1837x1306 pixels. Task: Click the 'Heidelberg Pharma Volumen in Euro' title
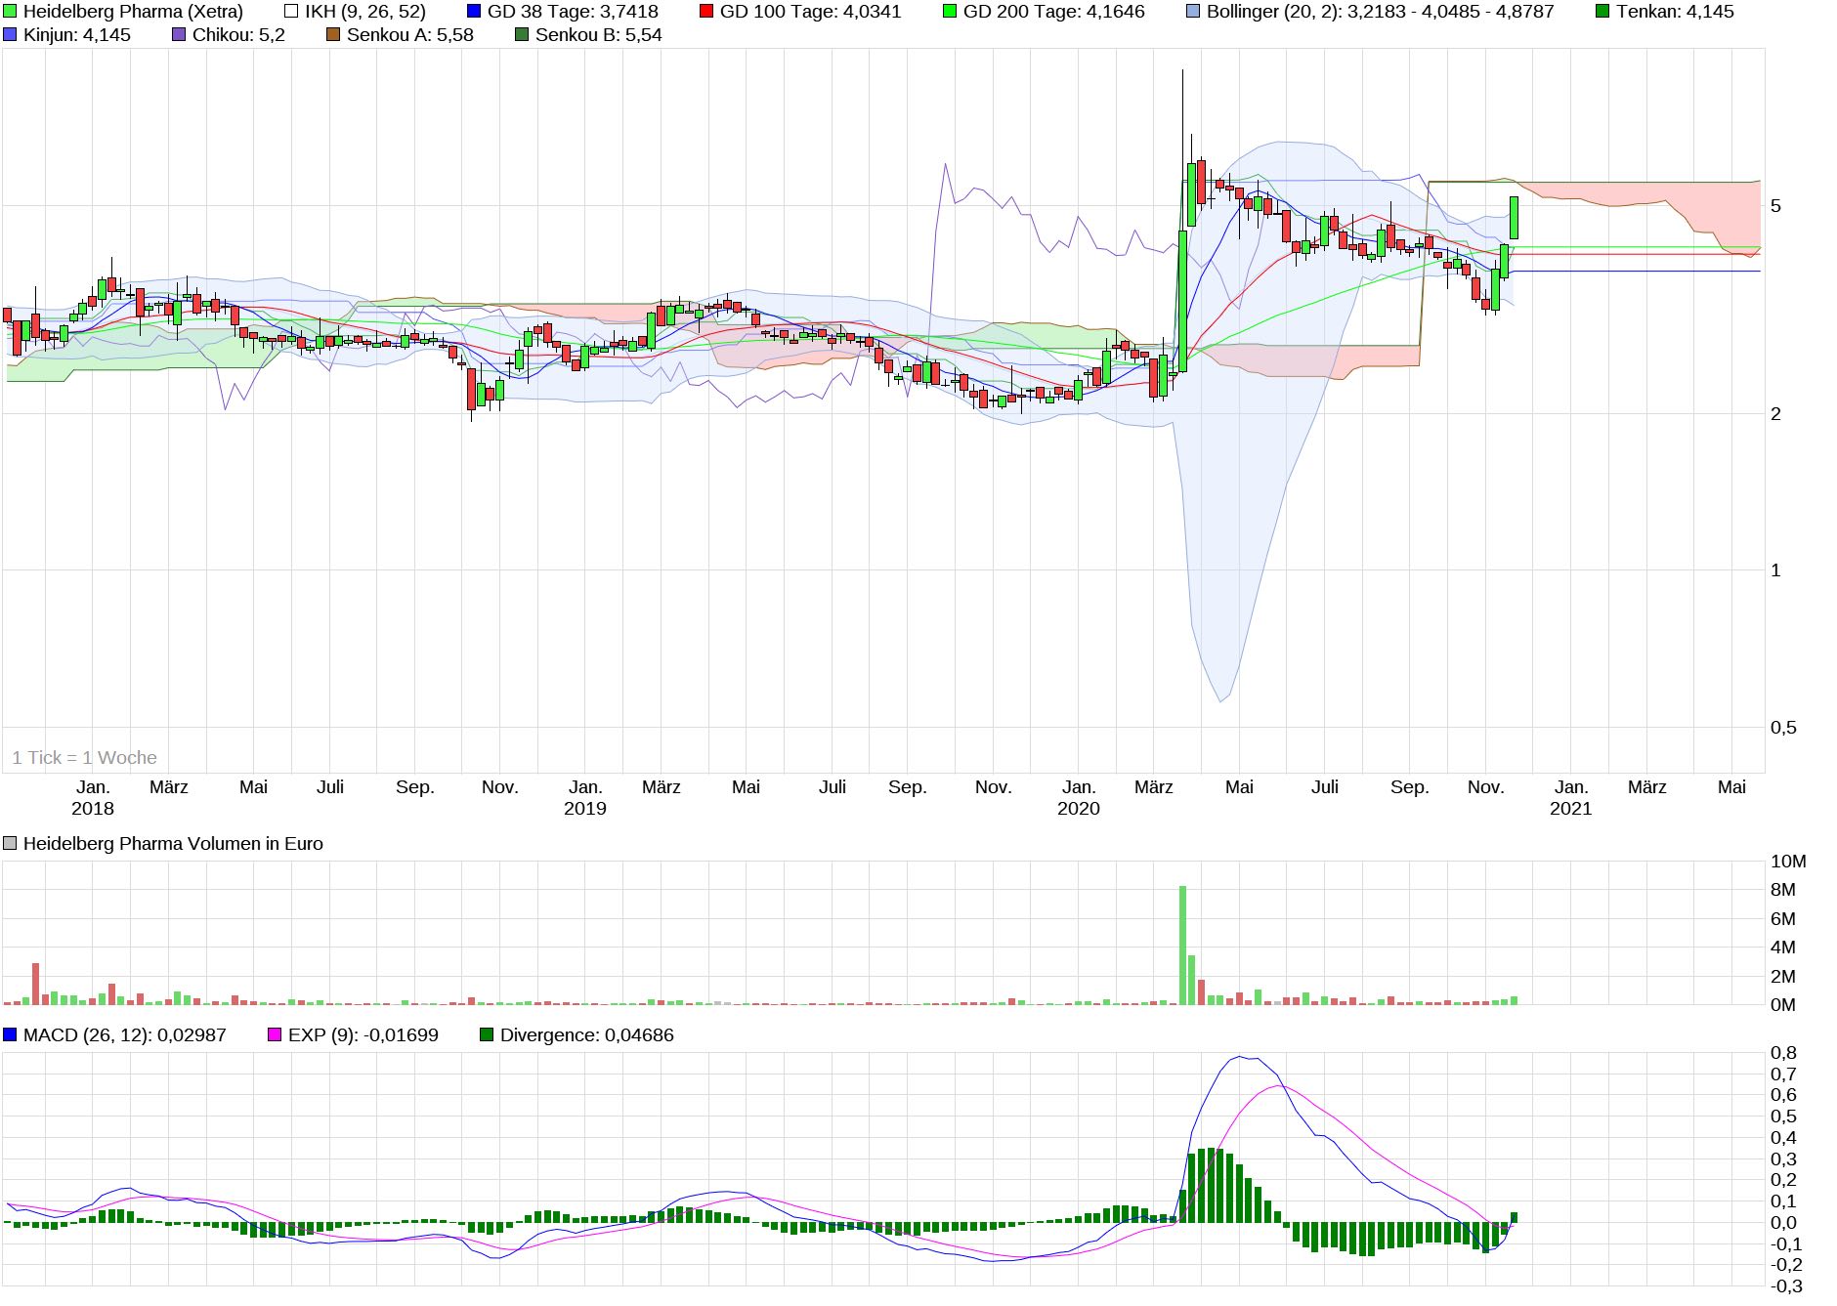click(173, 843)
